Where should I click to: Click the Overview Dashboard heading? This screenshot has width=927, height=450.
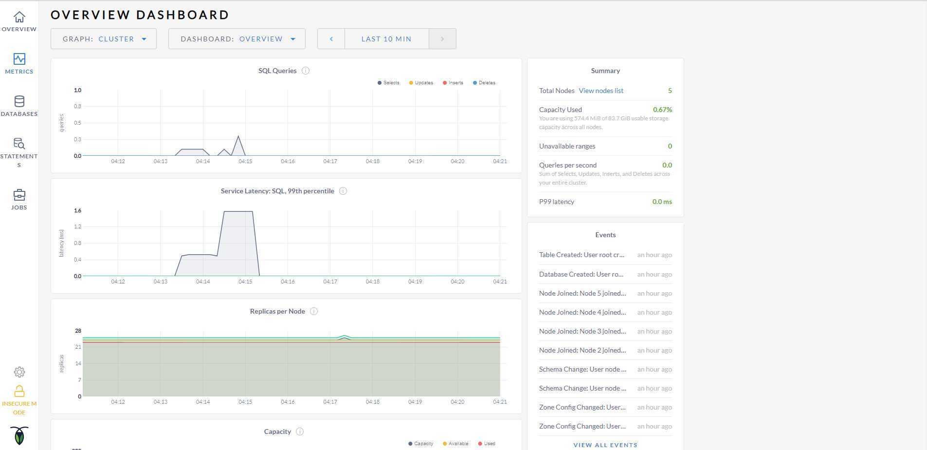140,15
